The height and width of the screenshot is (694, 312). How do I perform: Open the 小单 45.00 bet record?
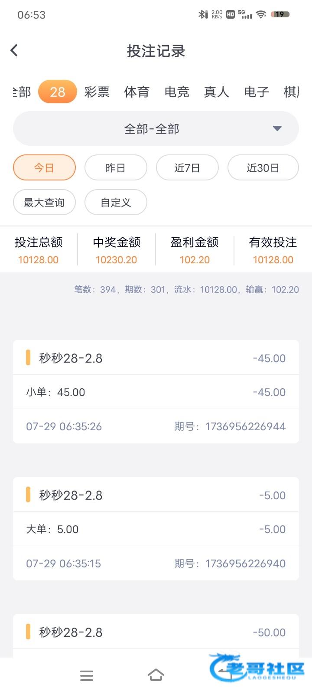156,392
